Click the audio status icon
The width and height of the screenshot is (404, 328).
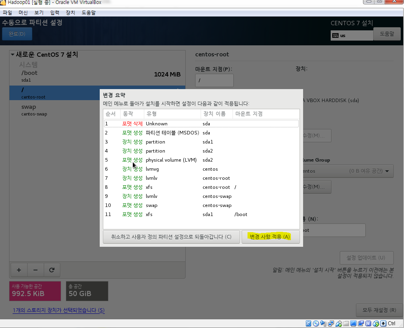(x=323, y=324)
